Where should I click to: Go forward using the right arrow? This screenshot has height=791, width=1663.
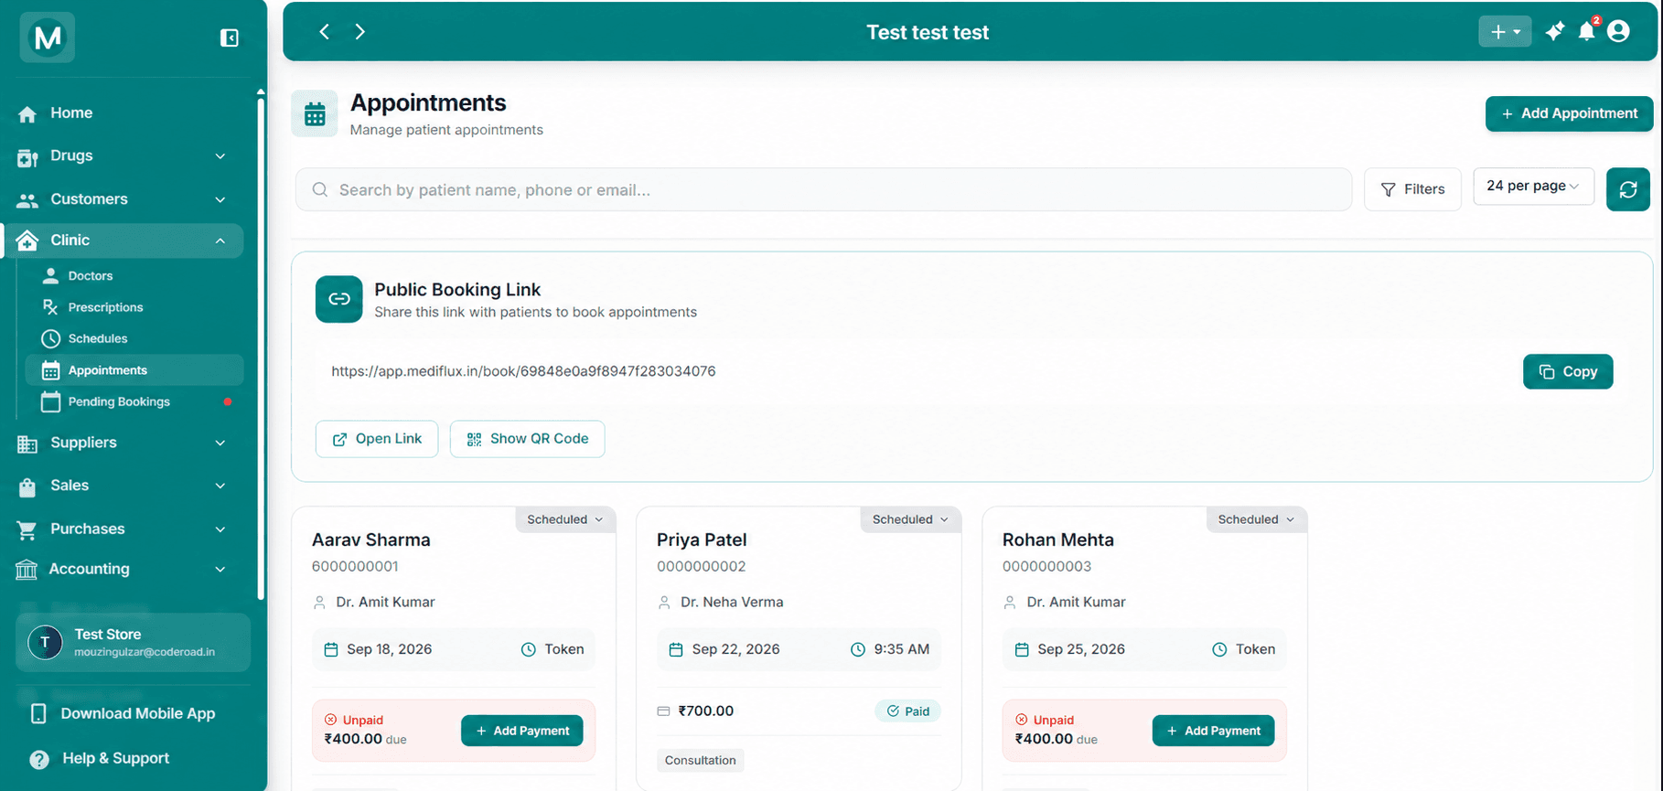(x=360, y=32)
